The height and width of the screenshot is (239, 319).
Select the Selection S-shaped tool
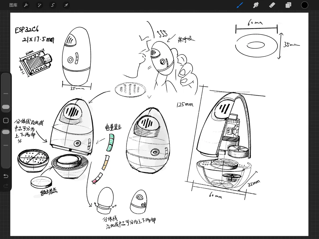click(53, 5)
